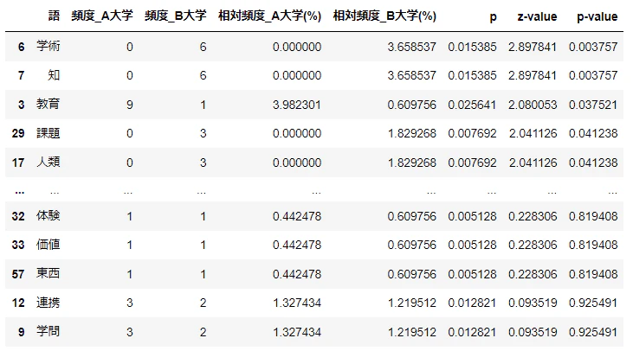The height and width of the screenshot is (351, 633).
Task: Click z-value 2.080053 in 教育 row
Action: [533, 105]
